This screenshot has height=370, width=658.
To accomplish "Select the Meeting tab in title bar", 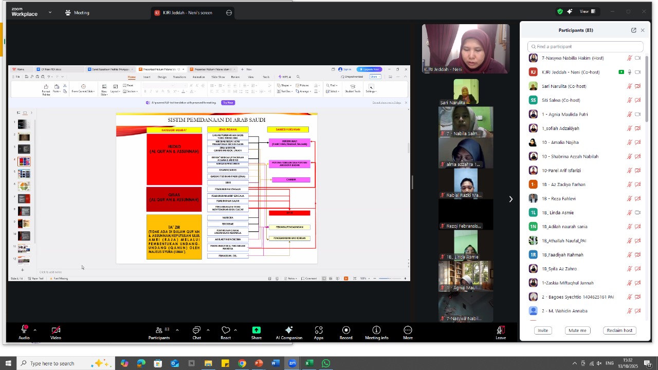I will click(x=77, y=13).
